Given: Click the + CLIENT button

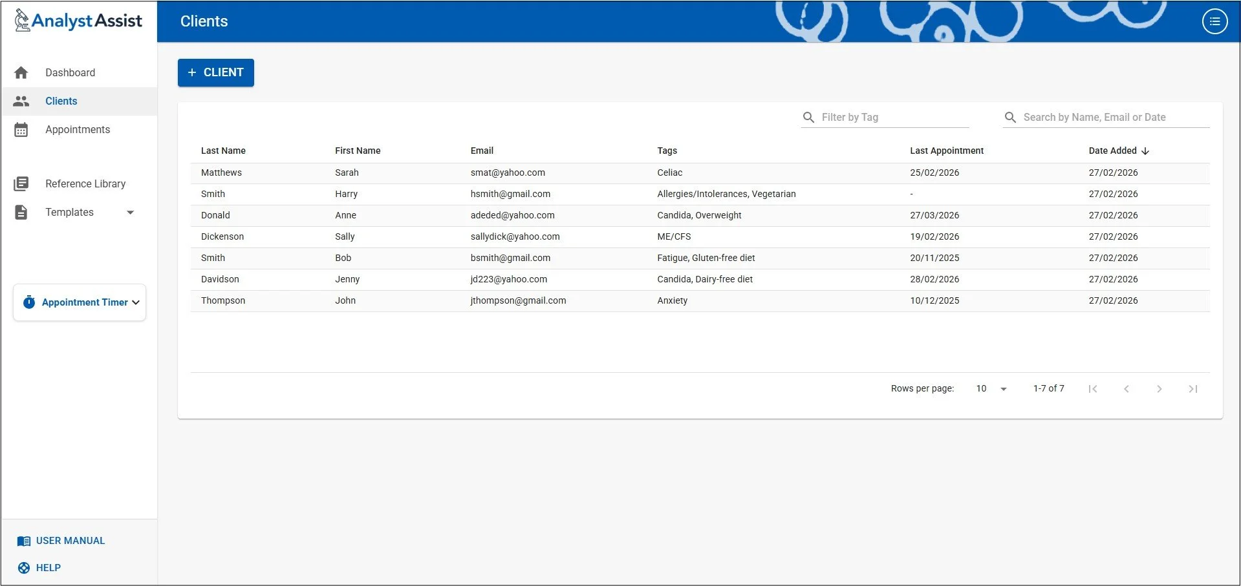Looking at the screenshot, I should tap(215, 72).
